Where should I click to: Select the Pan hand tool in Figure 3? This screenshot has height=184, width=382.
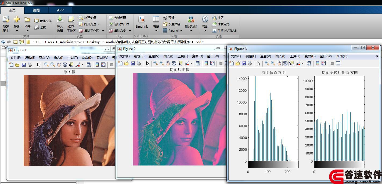coord(279,63)
